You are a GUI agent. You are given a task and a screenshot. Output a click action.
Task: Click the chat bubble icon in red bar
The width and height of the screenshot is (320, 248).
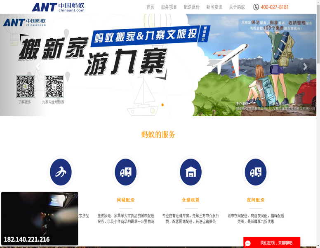pos(248,243)
